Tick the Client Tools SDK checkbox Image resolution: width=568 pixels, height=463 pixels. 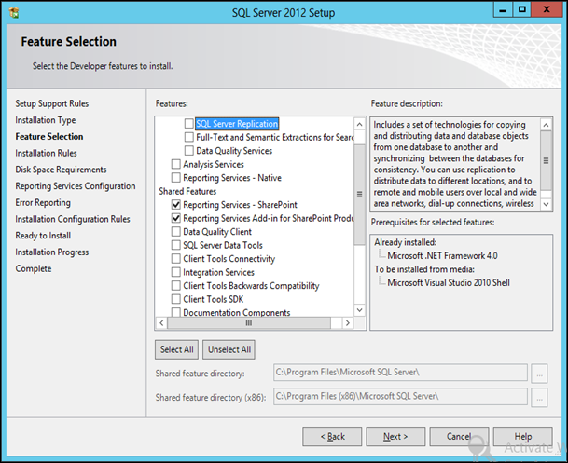(175, 299)
